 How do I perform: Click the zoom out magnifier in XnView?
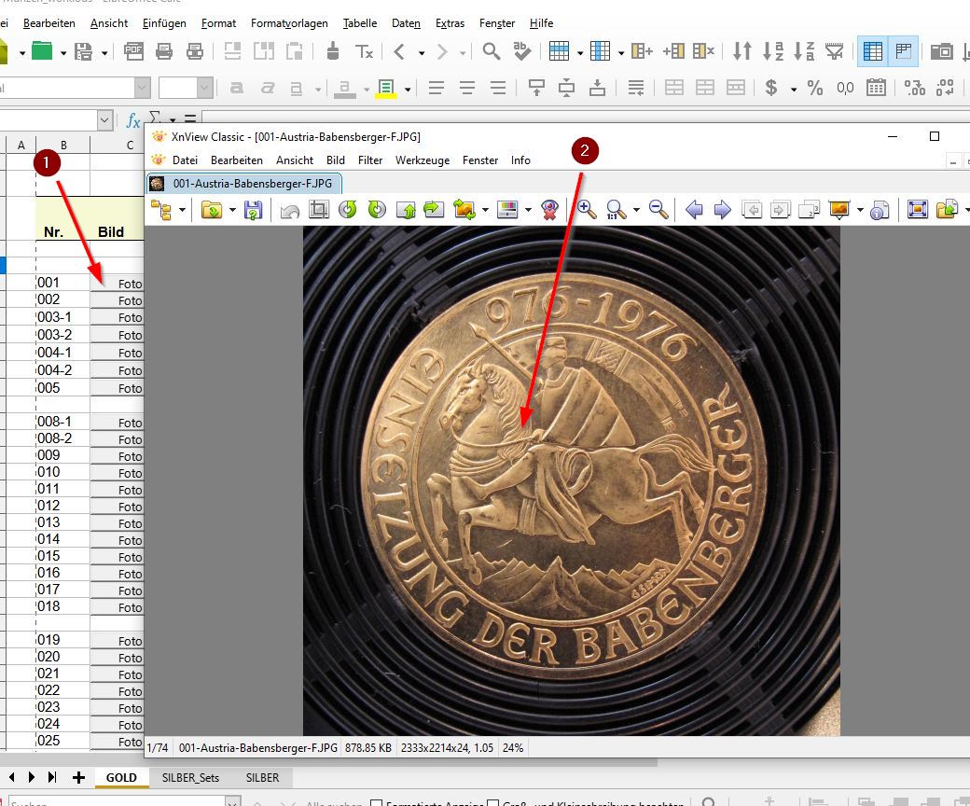(x=658, y=210)
